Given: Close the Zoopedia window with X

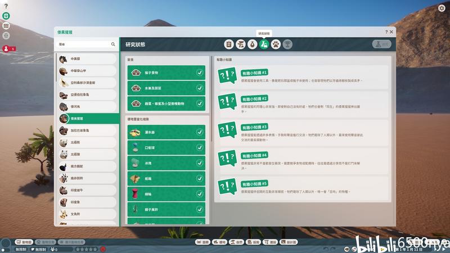Looking at the screenshot, I should point(391,32).
